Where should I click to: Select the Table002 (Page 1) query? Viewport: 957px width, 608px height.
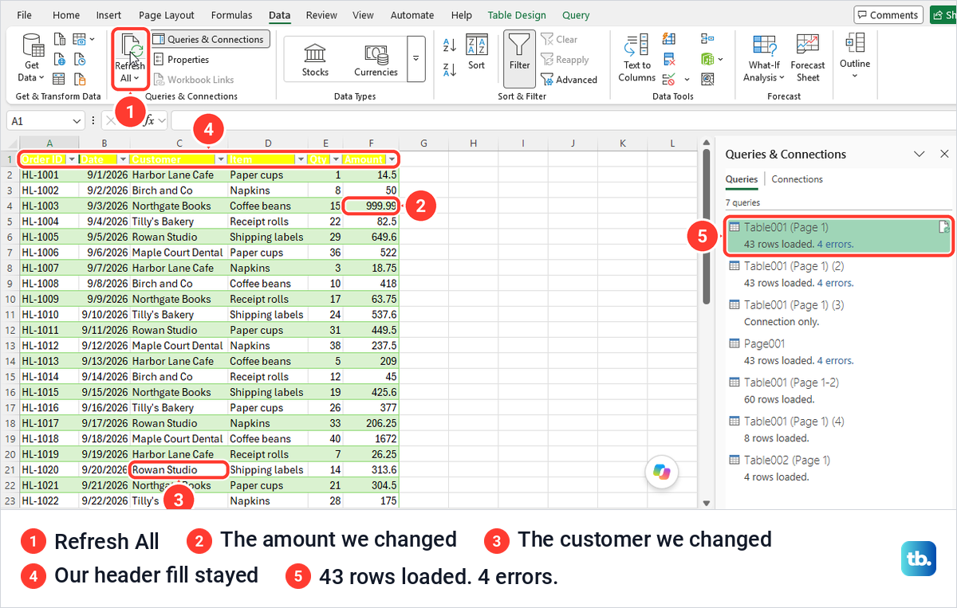pos(839,469)
